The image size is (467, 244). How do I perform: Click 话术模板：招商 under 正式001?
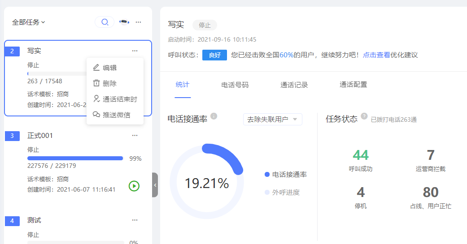(x=48, y=179)
